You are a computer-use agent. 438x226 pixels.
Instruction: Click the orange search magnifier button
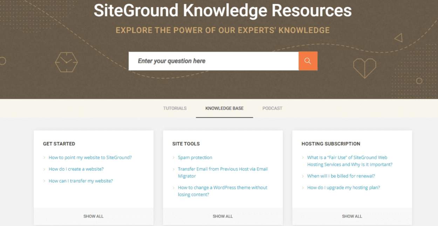[308, 61]
